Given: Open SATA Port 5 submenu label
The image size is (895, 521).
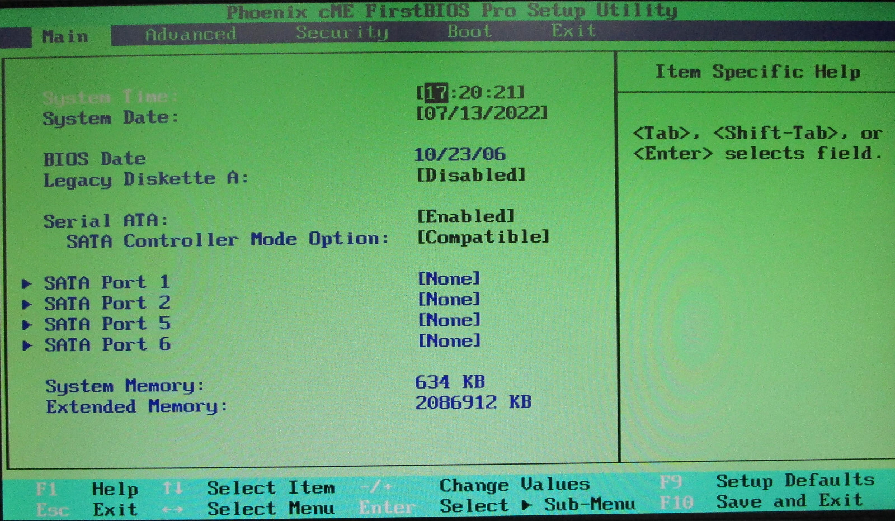Looking at the screenshot, I should click(107, 324).
